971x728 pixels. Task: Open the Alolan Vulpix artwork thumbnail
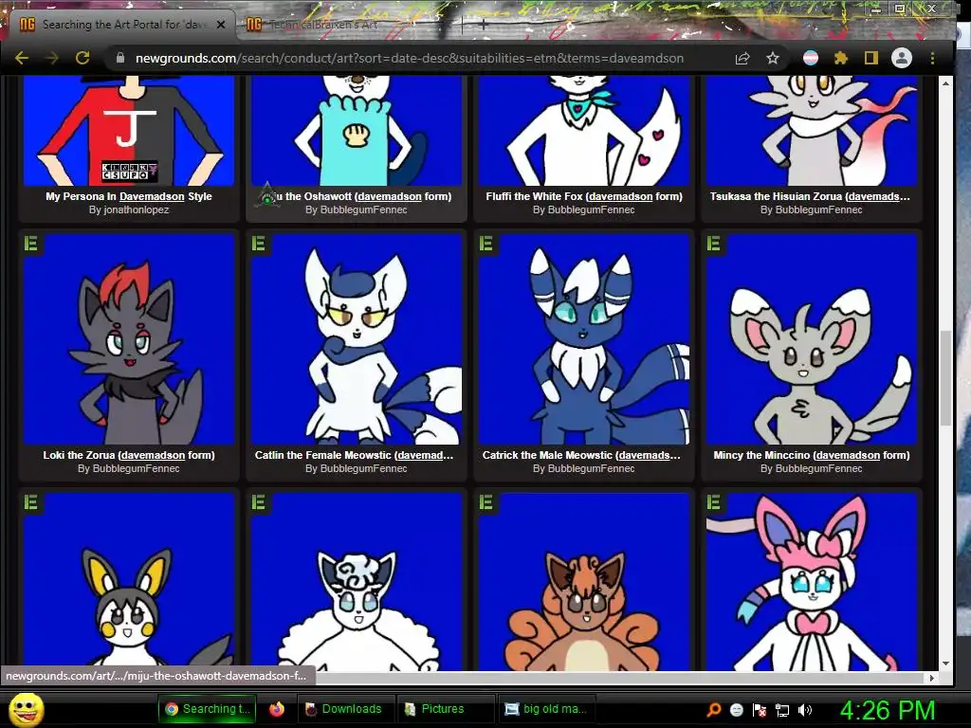(x=357, y=582)
